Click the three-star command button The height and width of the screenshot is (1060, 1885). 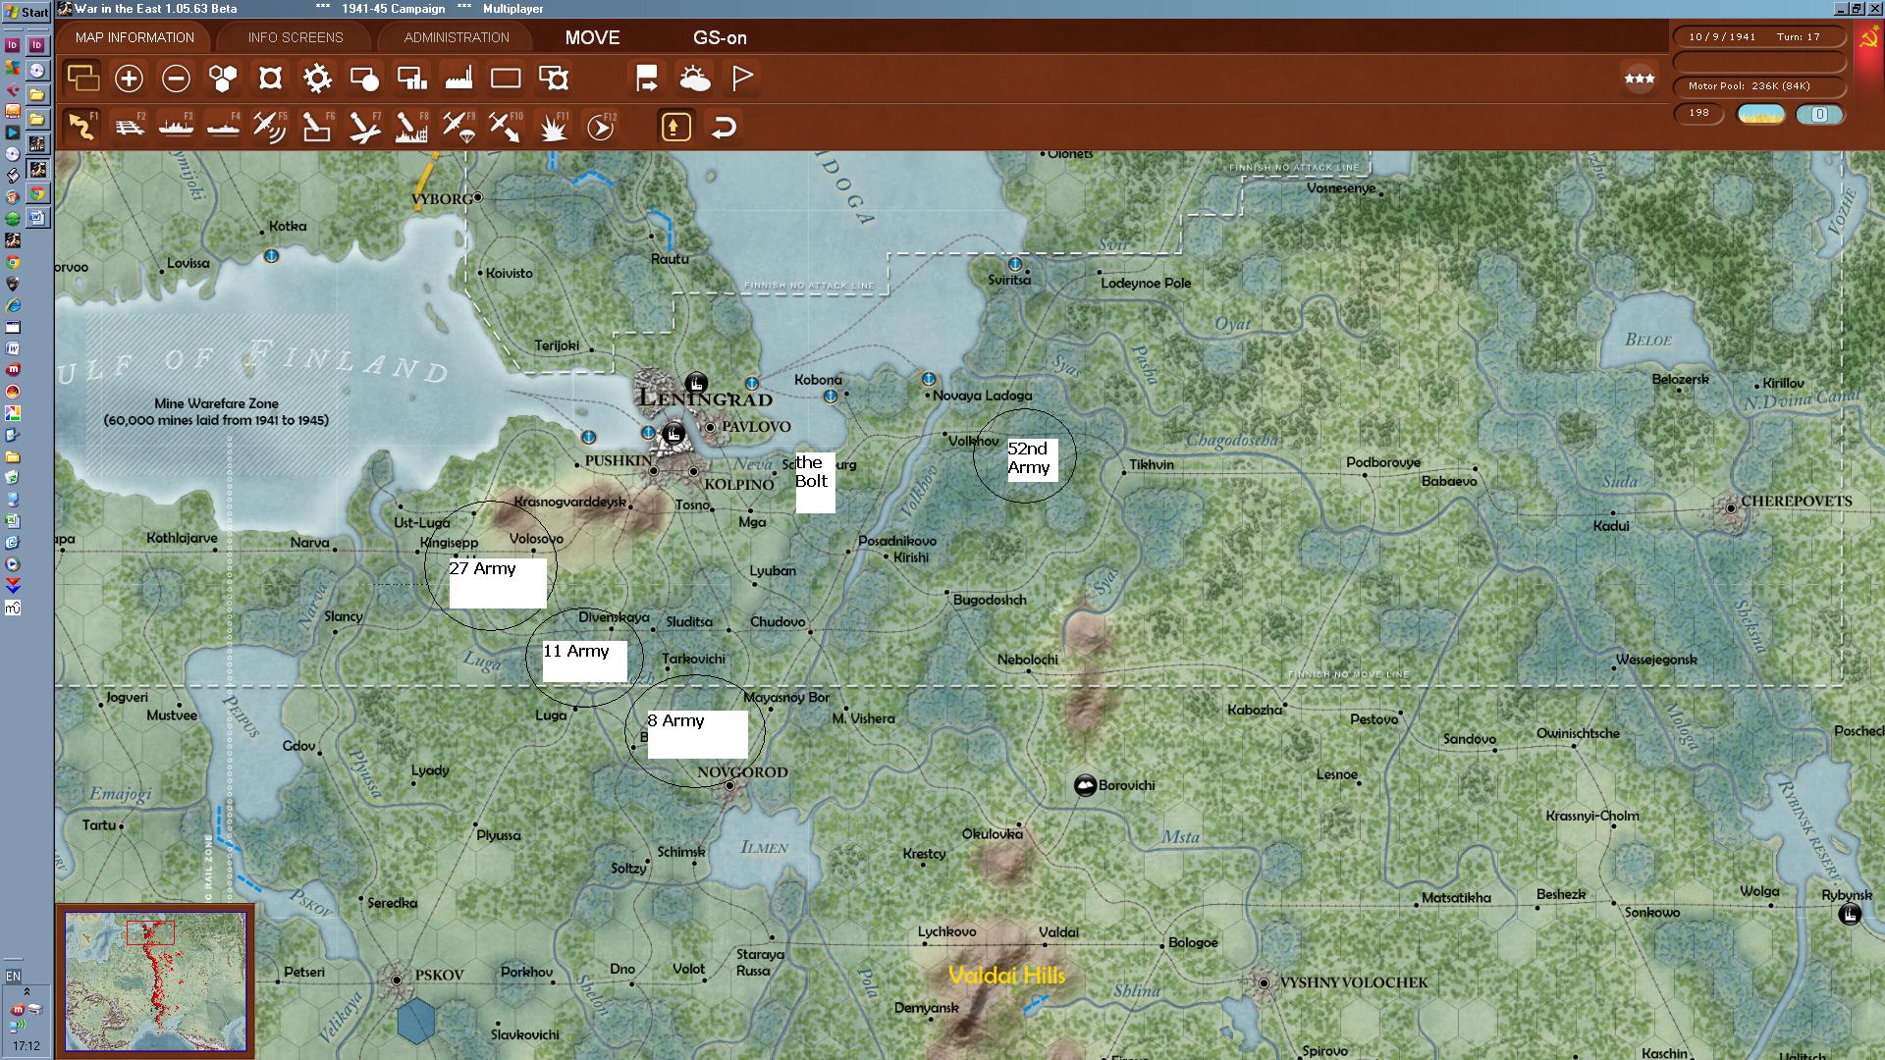click(1640, 79)
